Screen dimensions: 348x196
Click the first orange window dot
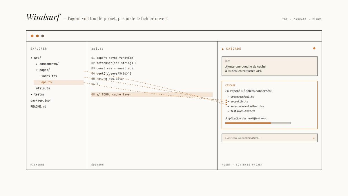tap(32, 36)
